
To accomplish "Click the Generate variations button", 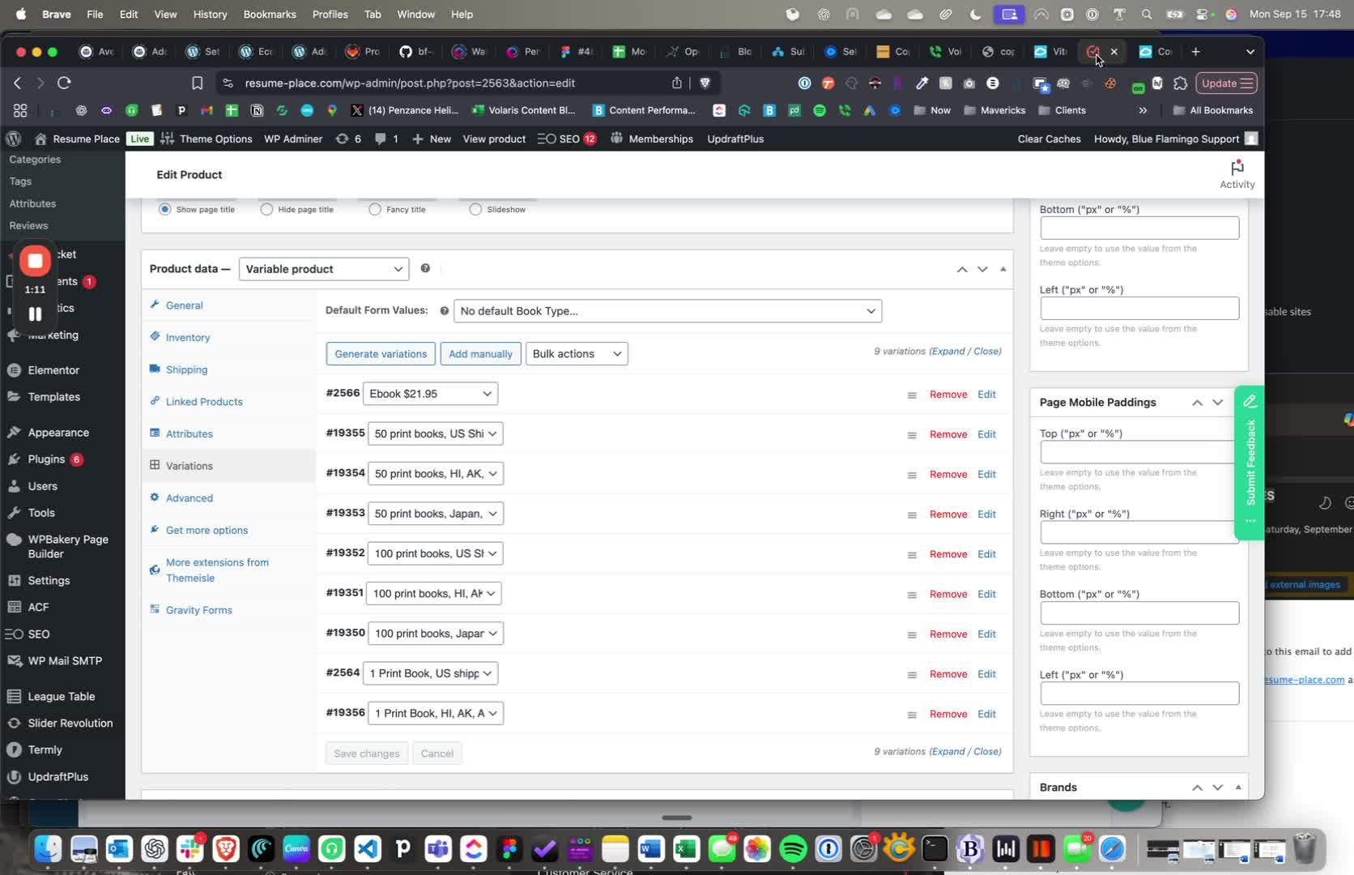I will coord(381,354).
